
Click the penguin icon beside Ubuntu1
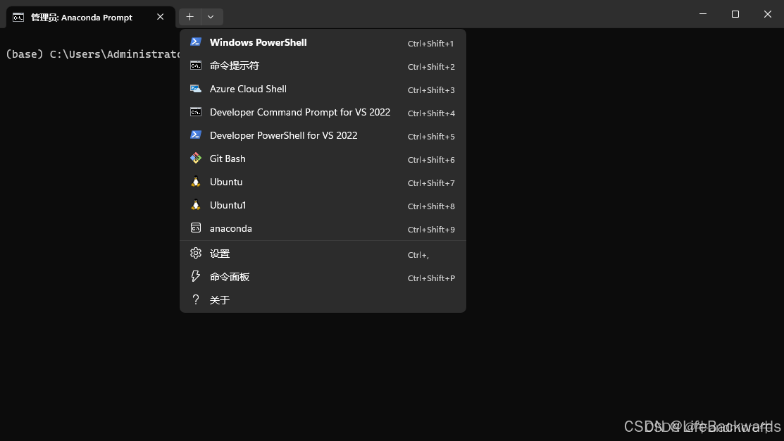196,205
